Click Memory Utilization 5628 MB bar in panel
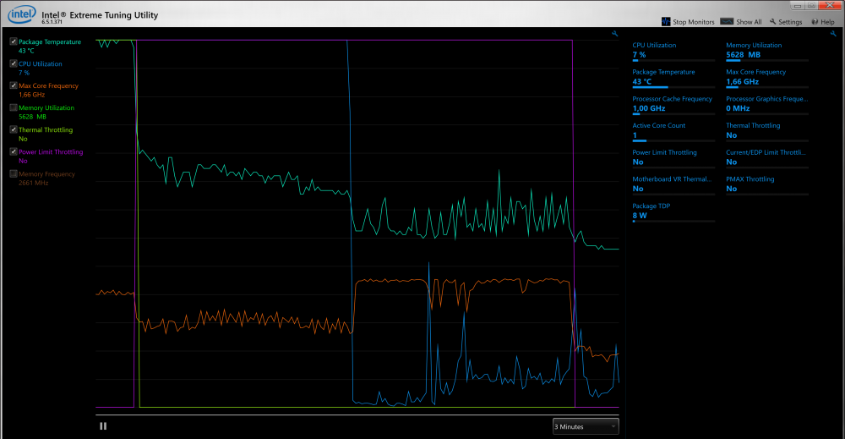Image resolution: width=845 pixels, height=439 pixels. [x=767, y=60]
